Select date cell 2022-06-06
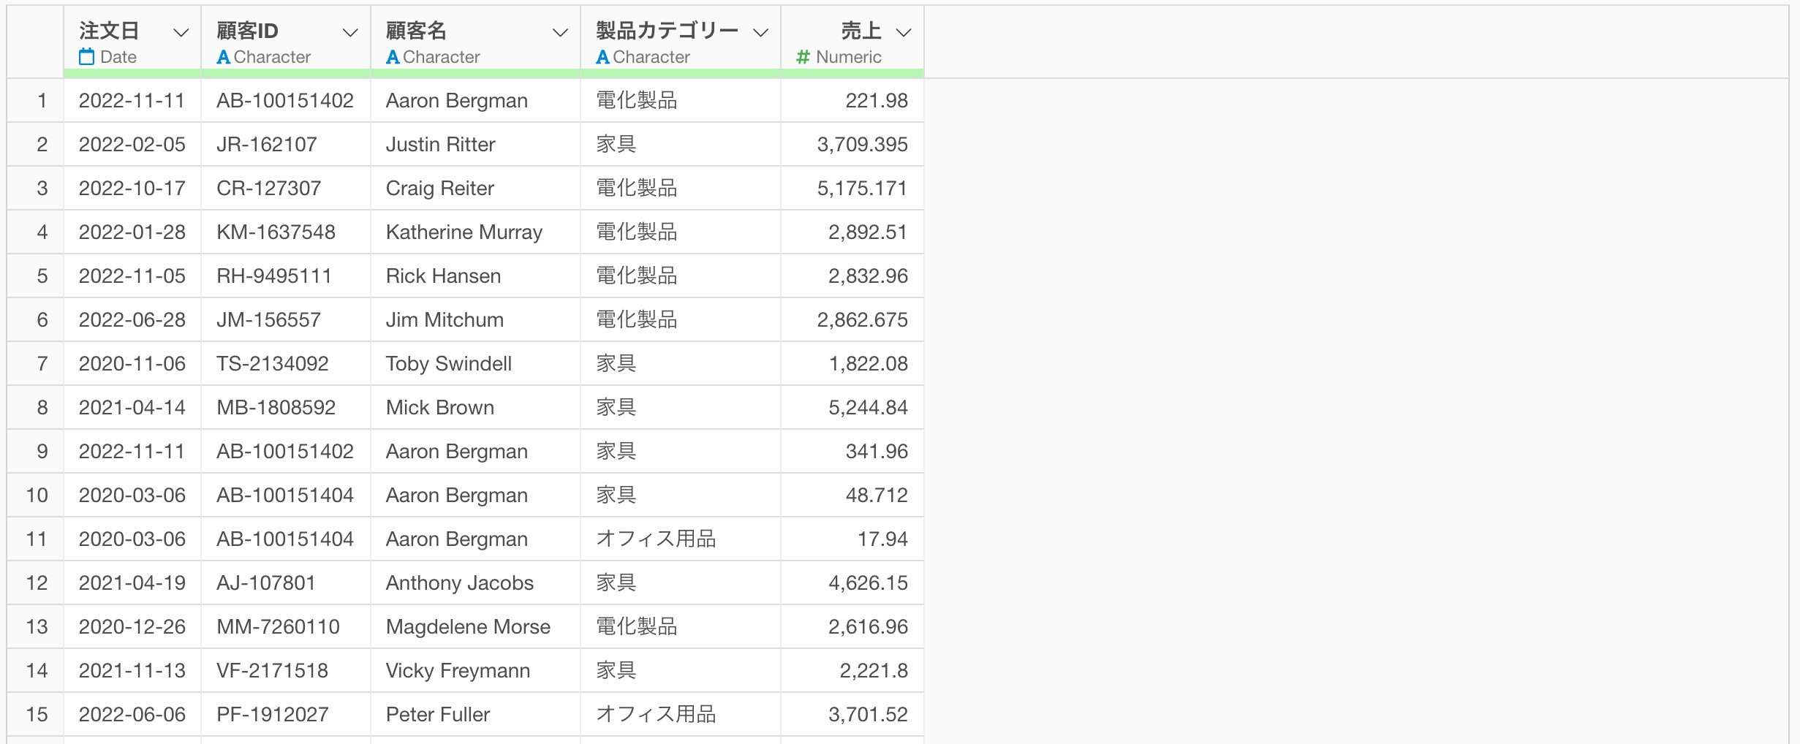This screenshot has width=1800, height=744. tap(132, 715)
